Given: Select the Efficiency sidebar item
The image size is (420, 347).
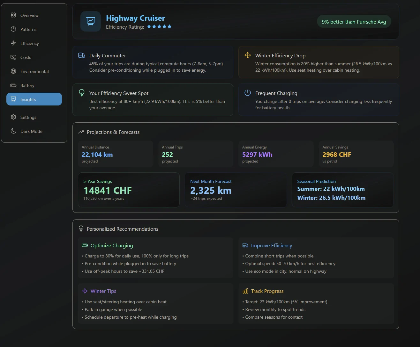Looking at the screenshot, I should [34, 43].
